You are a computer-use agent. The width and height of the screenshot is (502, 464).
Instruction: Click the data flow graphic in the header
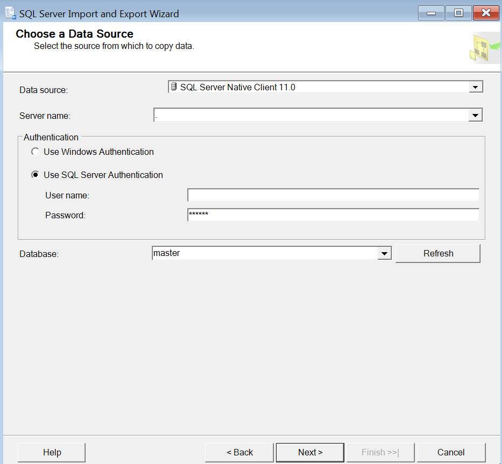(484, 48)
